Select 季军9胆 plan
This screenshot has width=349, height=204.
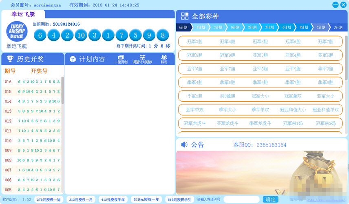[195, 96]
